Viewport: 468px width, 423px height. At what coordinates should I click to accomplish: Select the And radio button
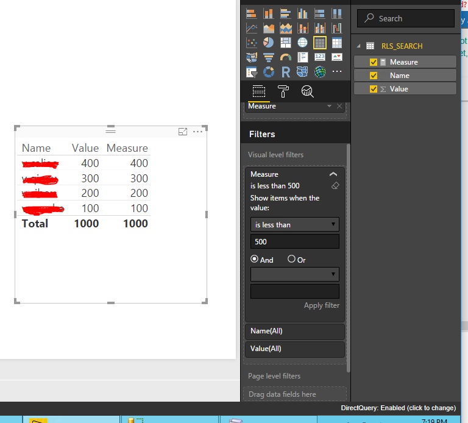[254, 259]
